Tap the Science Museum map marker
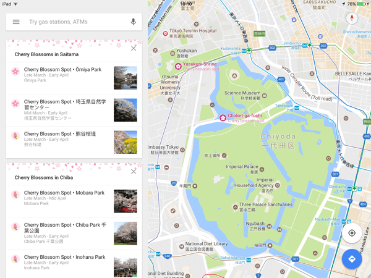Image resolution: width=371 pixels, height=278 pixels. tap(265, 96)
